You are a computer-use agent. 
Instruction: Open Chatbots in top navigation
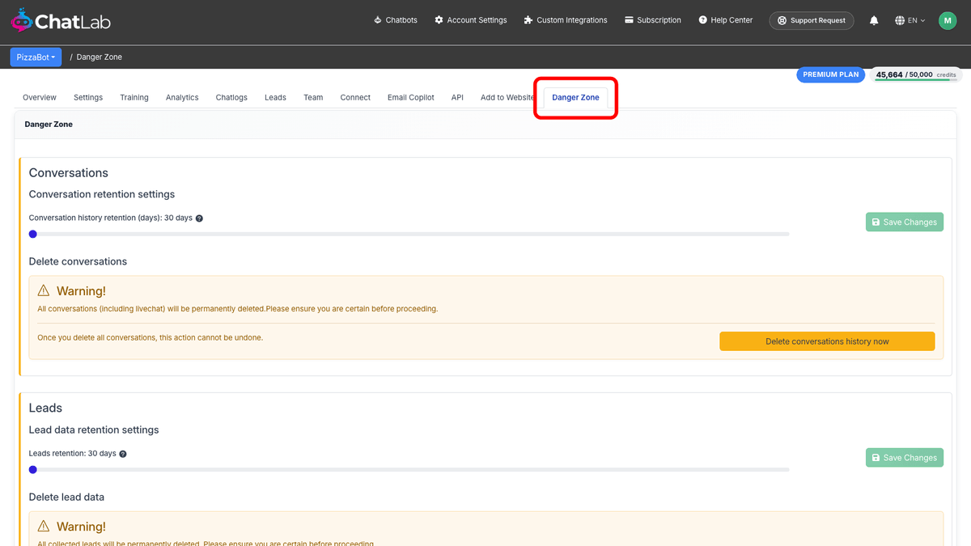(x=396, y=20)
